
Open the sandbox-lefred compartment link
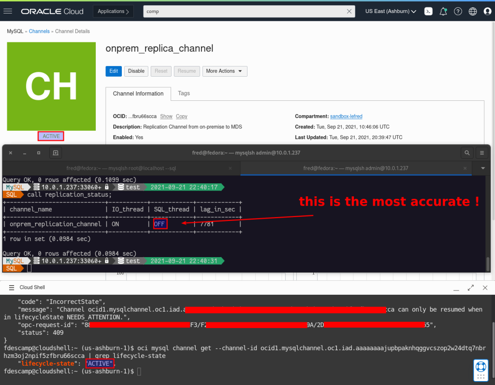[x=346, y=116]
